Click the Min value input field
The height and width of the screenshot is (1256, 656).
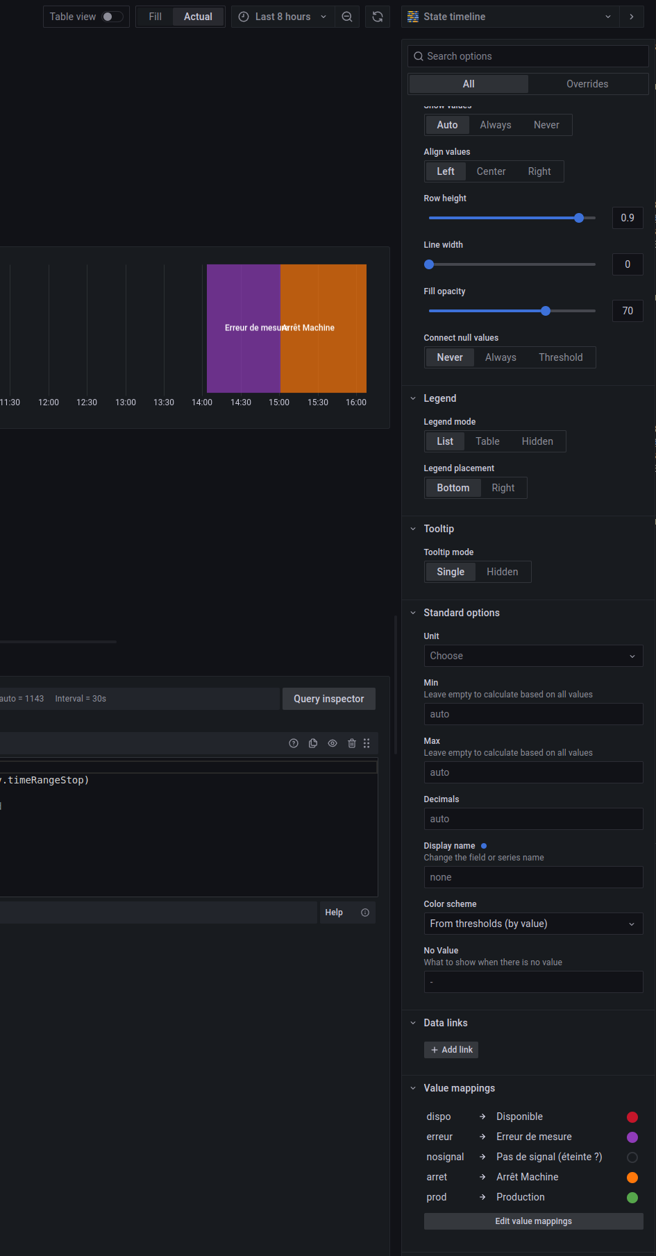[x=533, y=714]
